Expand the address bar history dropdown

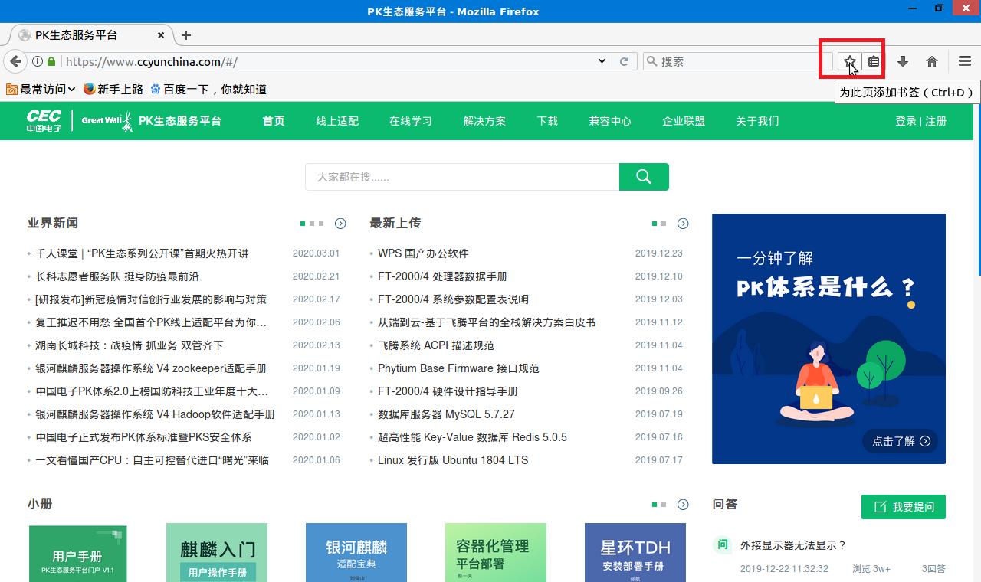click(601, 60)
